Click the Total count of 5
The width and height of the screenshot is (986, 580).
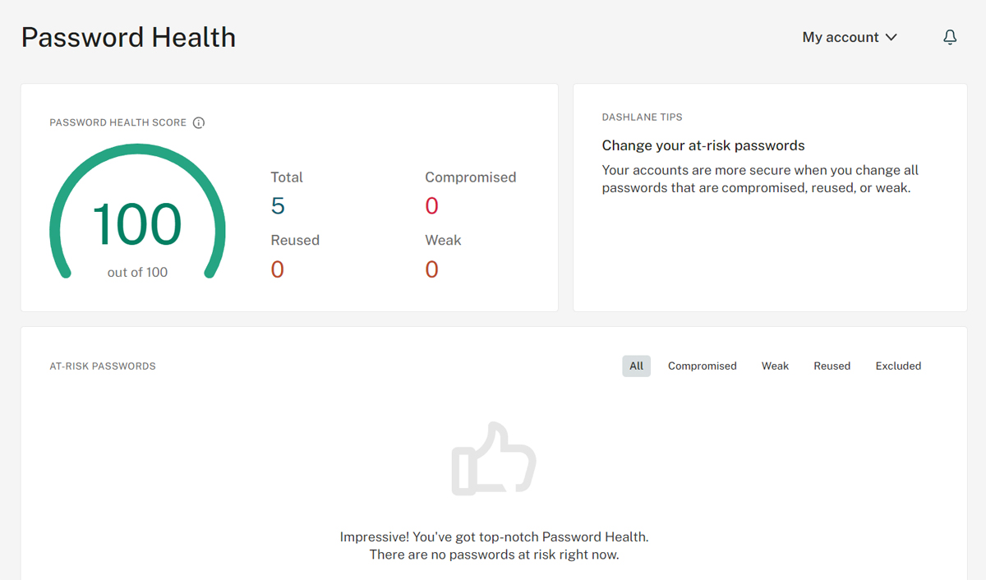[x=277, y=206]
